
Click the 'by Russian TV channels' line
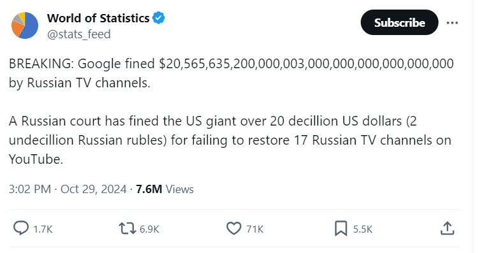[x=80, y=83]
